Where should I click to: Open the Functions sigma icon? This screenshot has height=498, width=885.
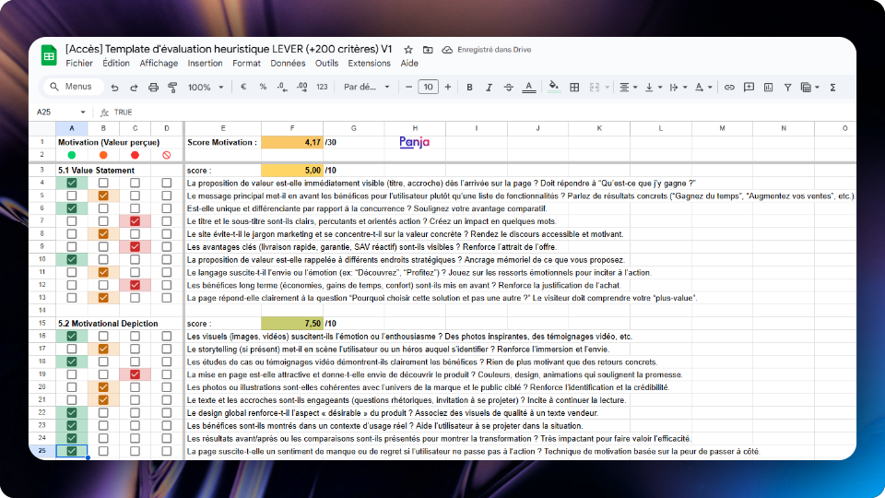coord(833,88)
